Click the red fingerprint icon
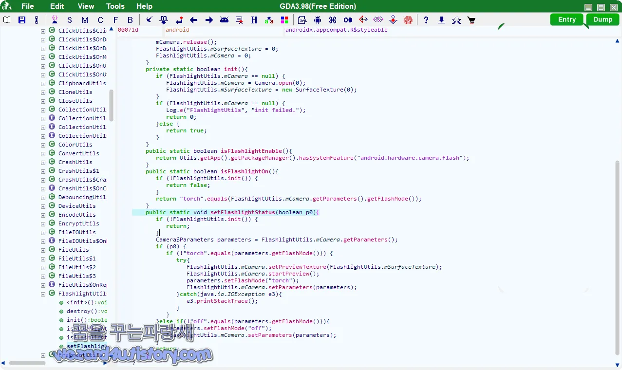The width and height of the screenshot is (622, 370). [x=408, y=20]
